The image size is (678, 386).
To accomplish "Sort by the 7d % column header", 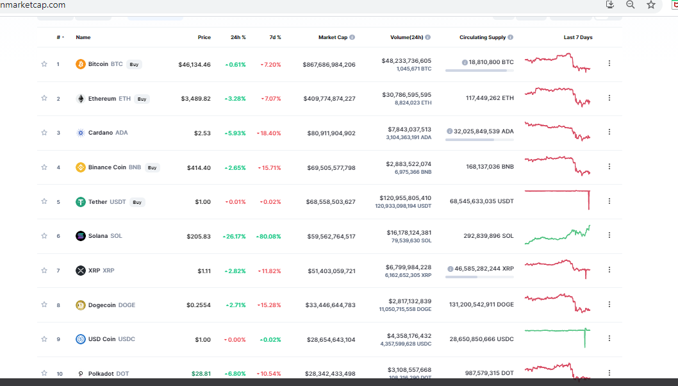I will coord(275,37).
